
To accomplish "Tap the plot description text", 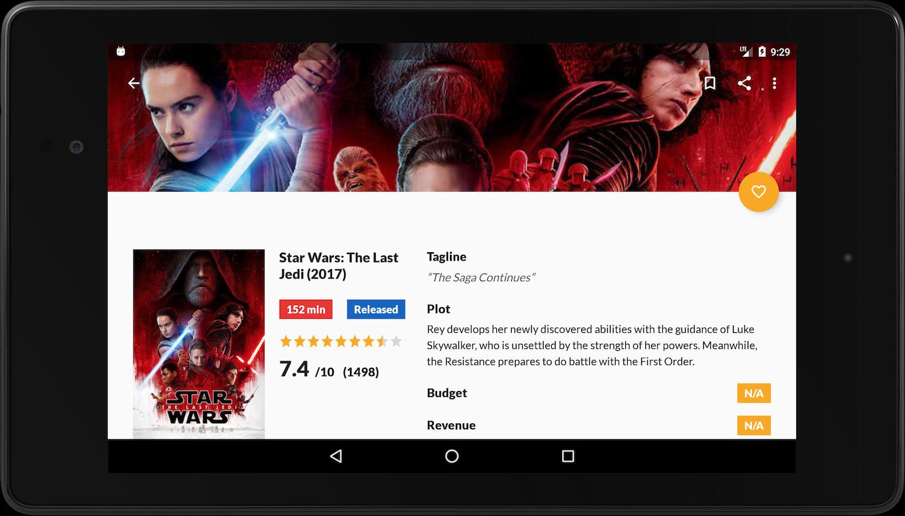I will click(x=591, y=345).
